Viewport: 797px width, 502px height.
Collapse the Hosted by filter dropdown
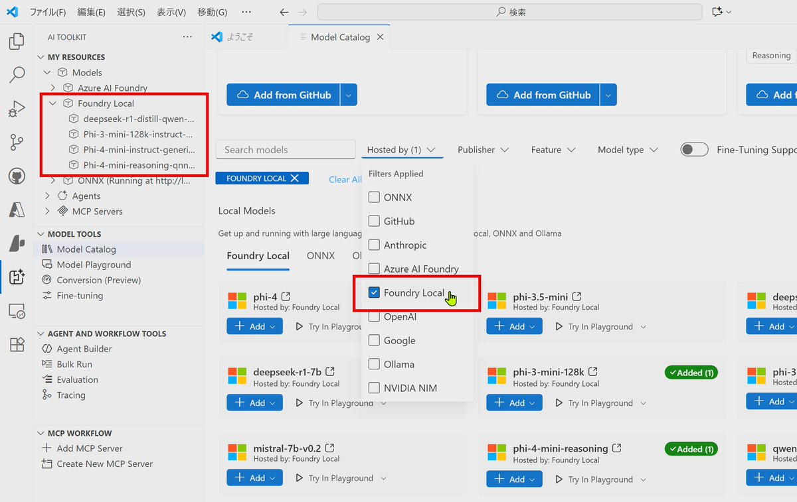pyautogui.click(x=402, y=150)
